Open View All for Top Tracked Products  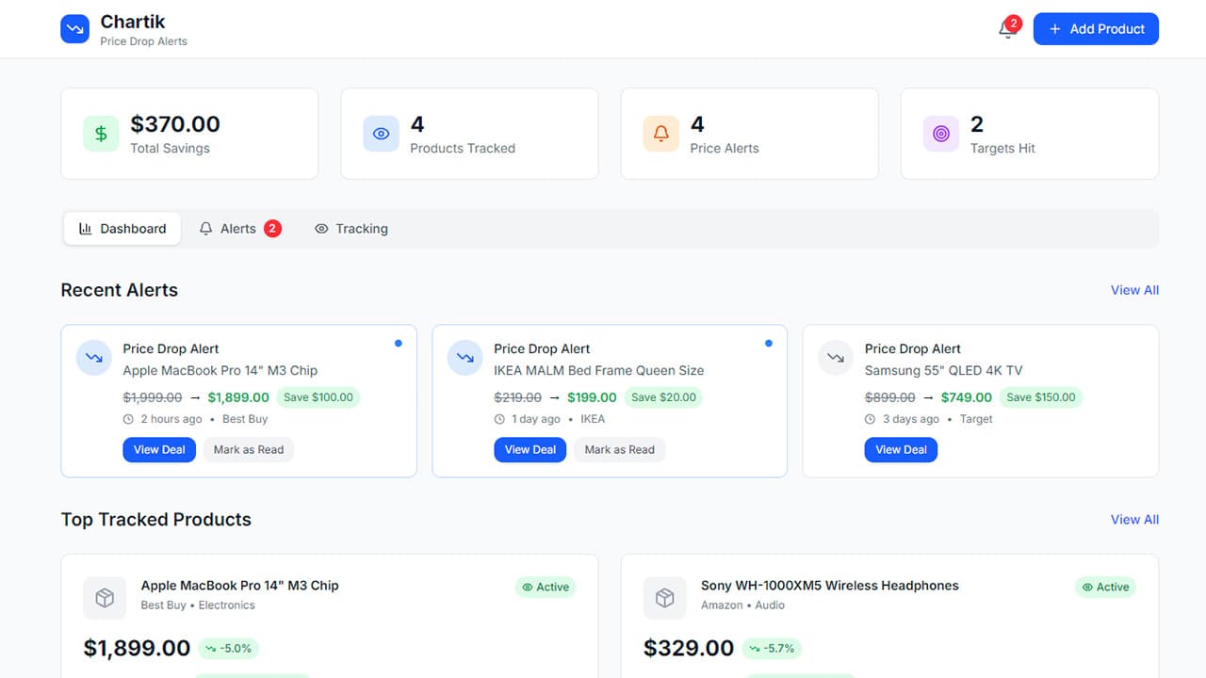tap(1134, 519)
